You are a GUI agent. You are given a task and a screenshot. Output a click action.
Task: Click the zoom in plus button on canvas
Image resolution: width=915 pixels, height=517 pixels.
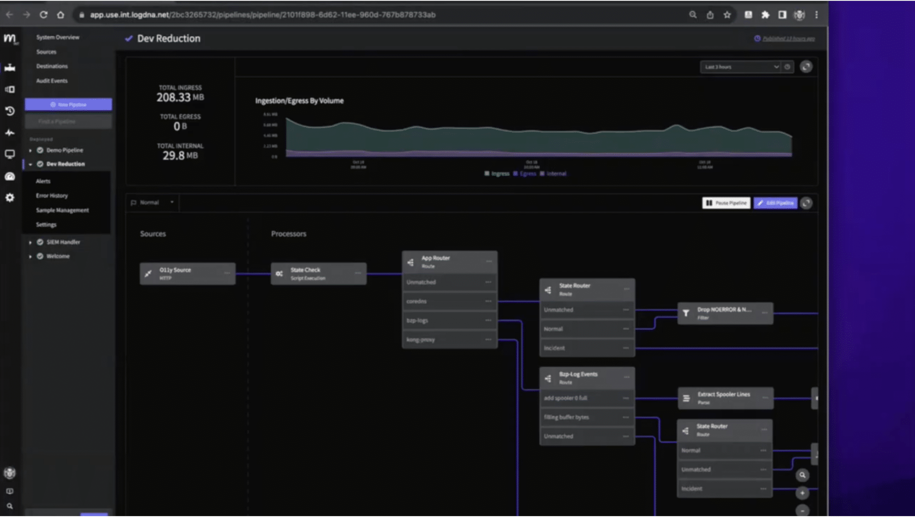(802, 493)
